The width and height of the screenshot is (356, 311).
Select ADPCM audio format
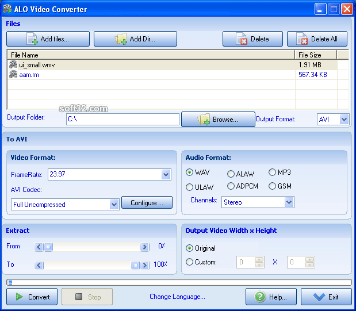231,186
